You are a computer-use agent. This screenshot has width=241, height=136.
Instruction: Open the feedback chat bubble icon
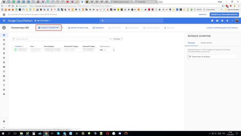(217, 21)
